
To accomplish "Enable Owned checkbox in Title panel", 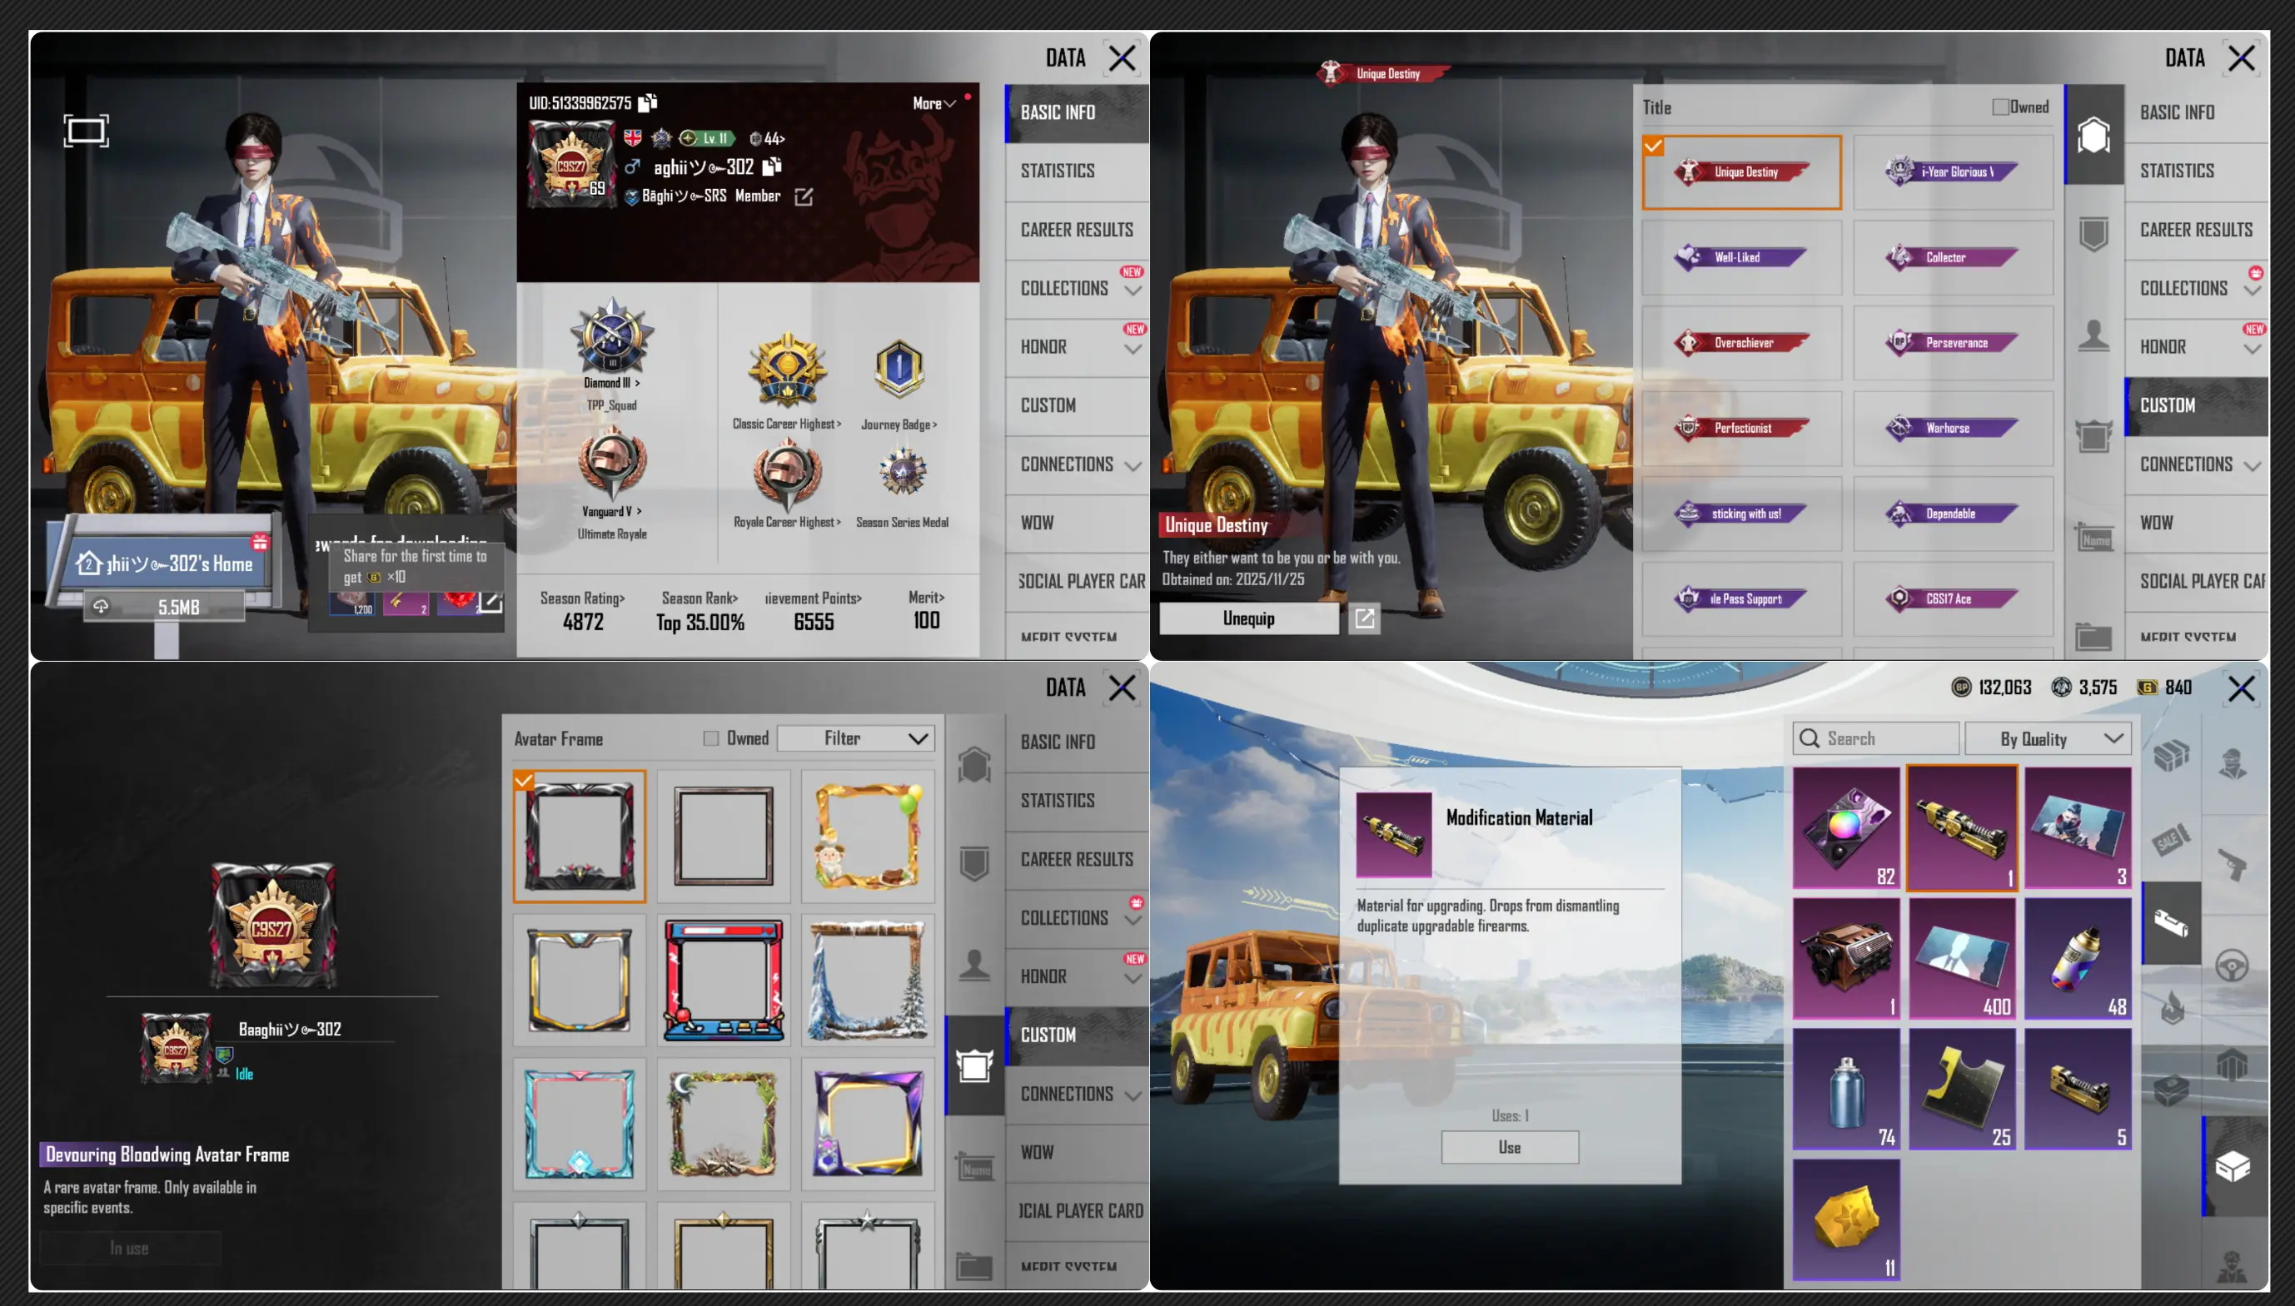I will click(x=2000, y=107).
